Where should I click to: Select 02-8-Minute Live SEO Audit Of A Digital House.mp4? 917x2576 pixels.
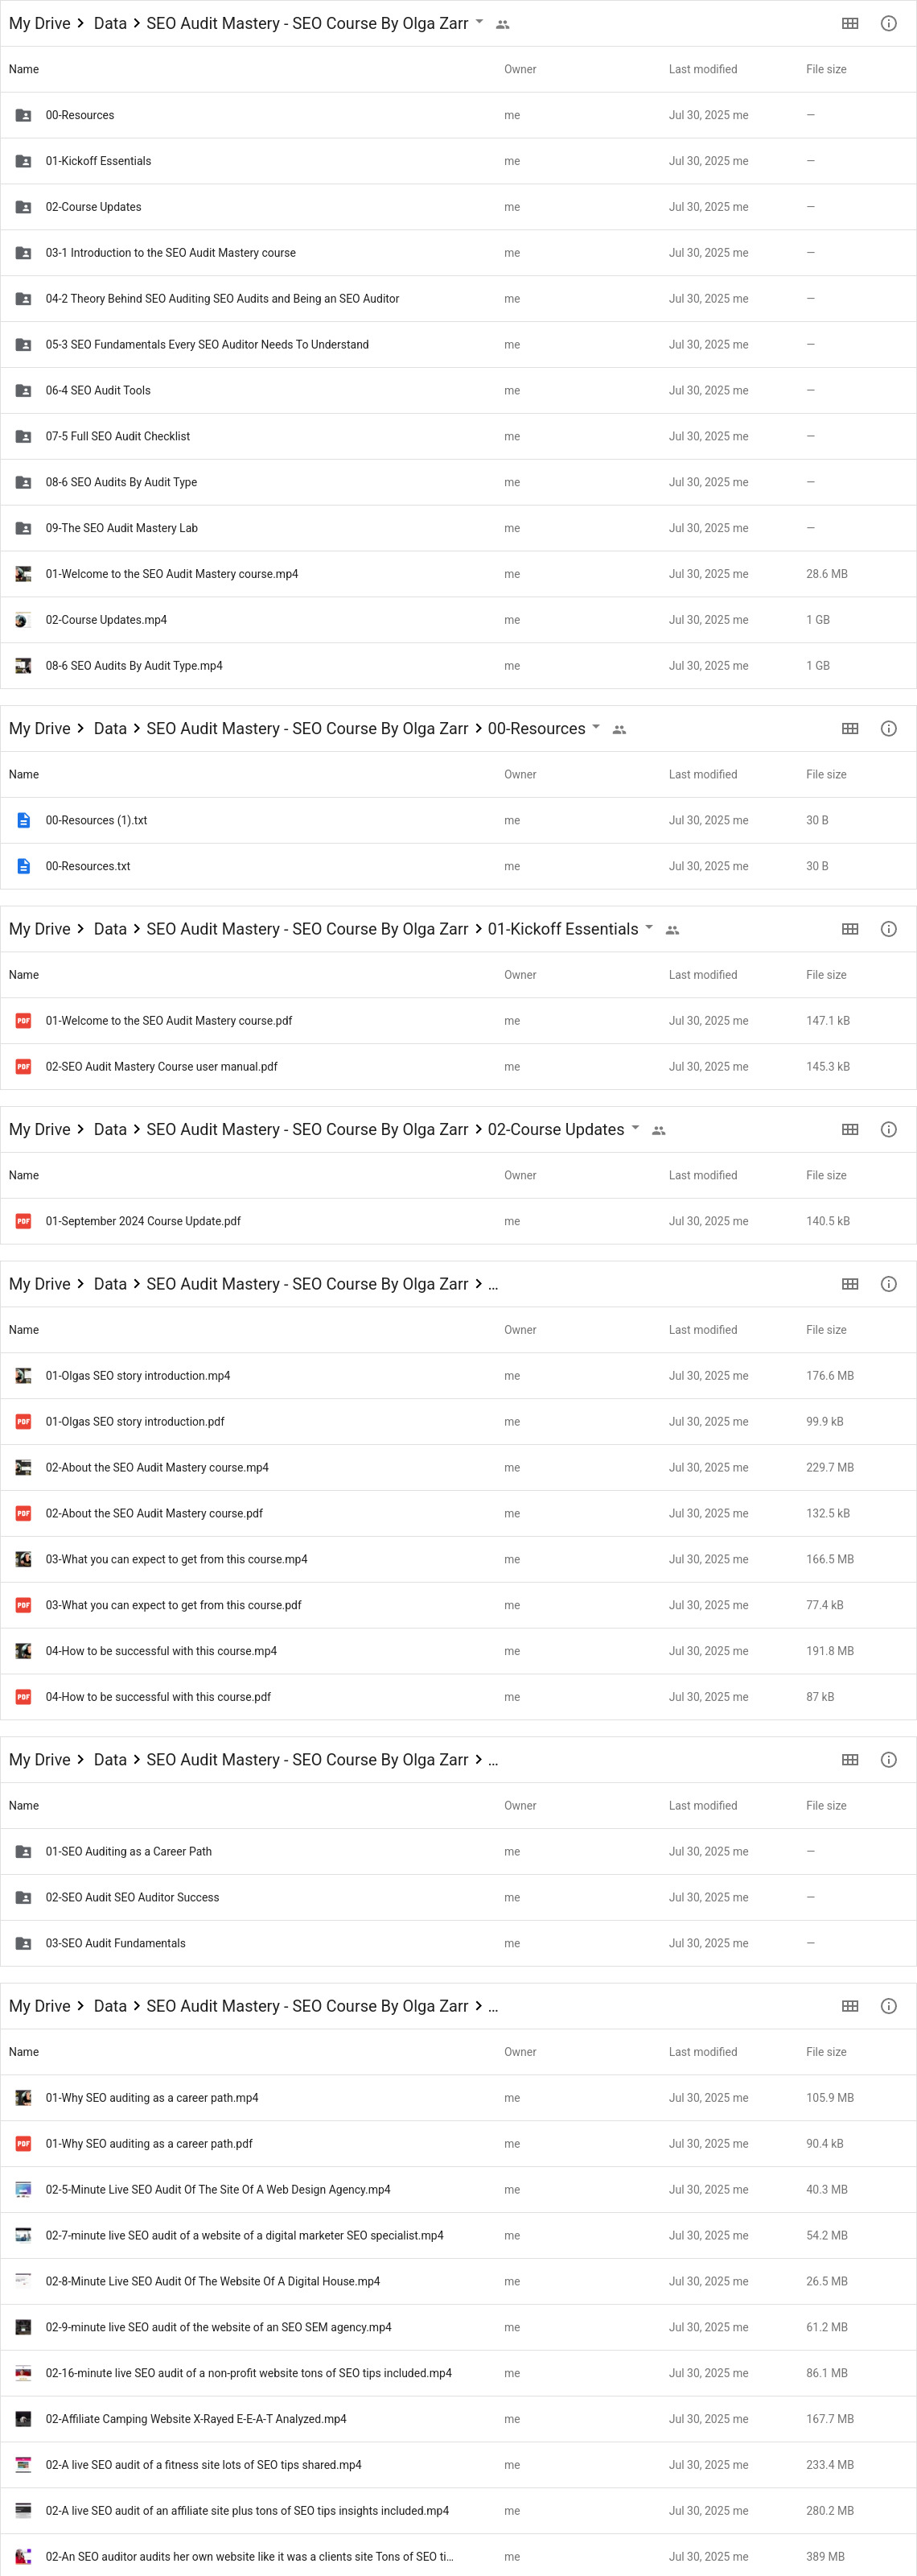click(x=458, y=2281)
